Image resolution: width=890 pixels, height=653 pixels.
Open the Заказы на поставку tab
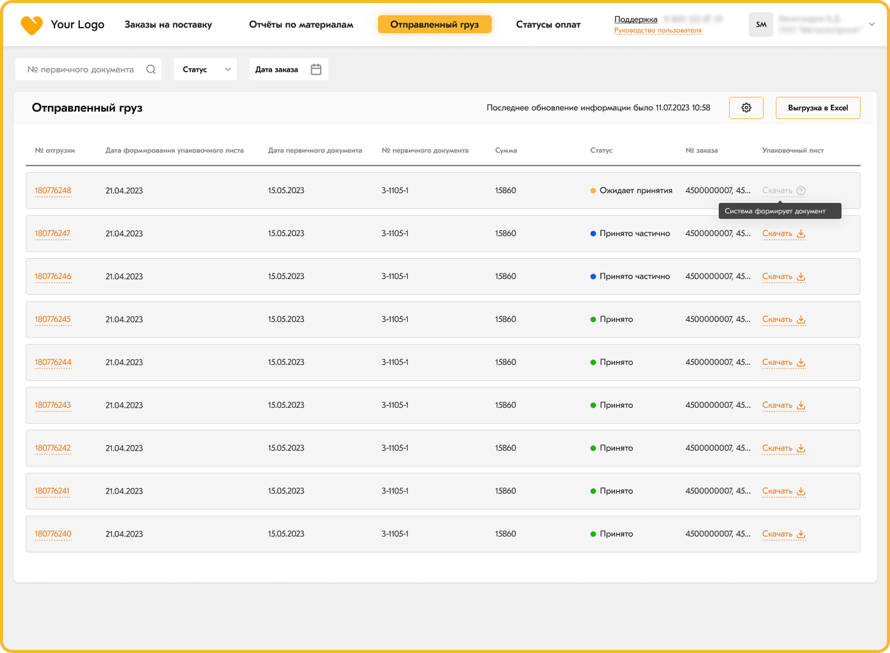click(x=168, y=25)
